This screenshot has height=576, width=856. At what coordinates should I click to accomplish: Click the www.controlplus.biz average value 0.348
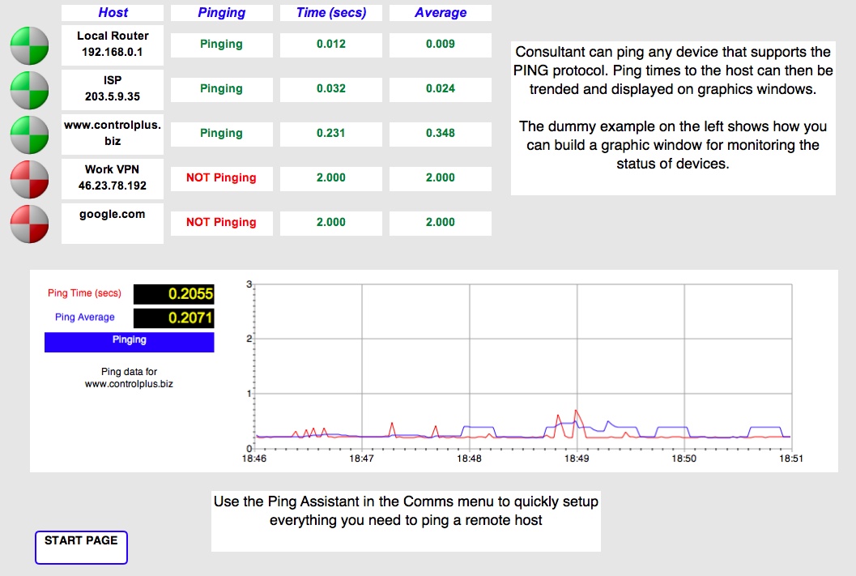(x=440, y=133)
